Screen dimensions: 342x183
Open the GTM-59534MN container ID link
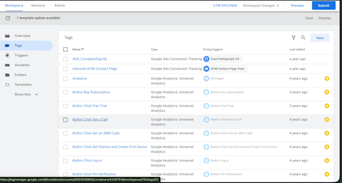tap(225, 6)
